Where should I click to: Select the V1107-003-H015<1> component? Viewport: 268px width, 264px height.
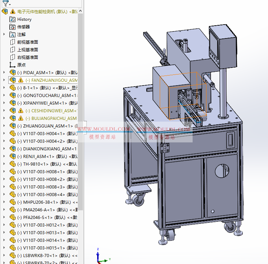click(47, 248)
